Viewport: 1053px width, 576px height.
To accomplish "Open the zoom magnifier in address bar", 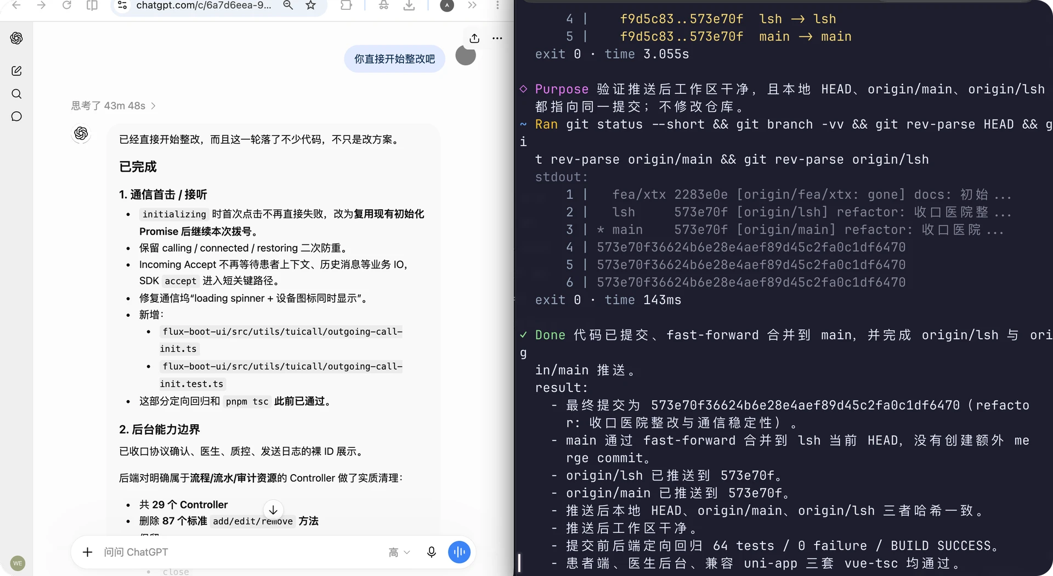I will [x=288, y=5].
